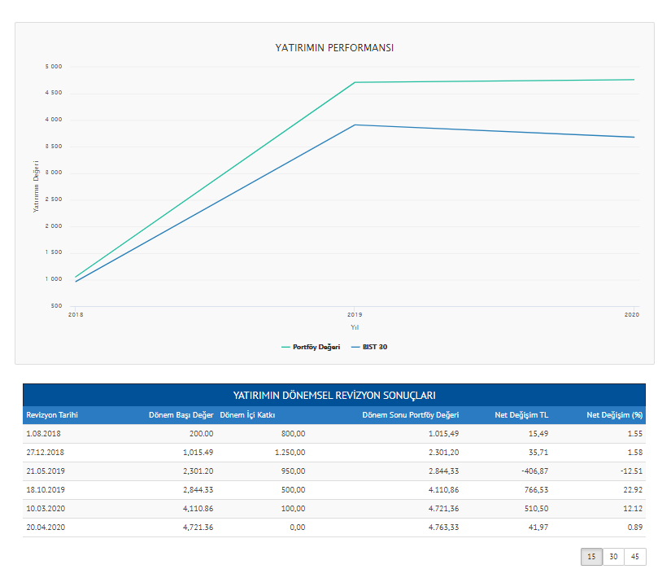Show 15 rows per page

pos(591,557)
